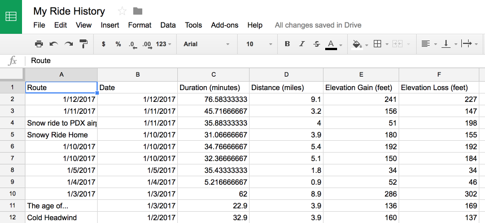Expand the horizontal align dropdown arrow
The width and height of the screenshot is (485, 223).
click(435, 44)
